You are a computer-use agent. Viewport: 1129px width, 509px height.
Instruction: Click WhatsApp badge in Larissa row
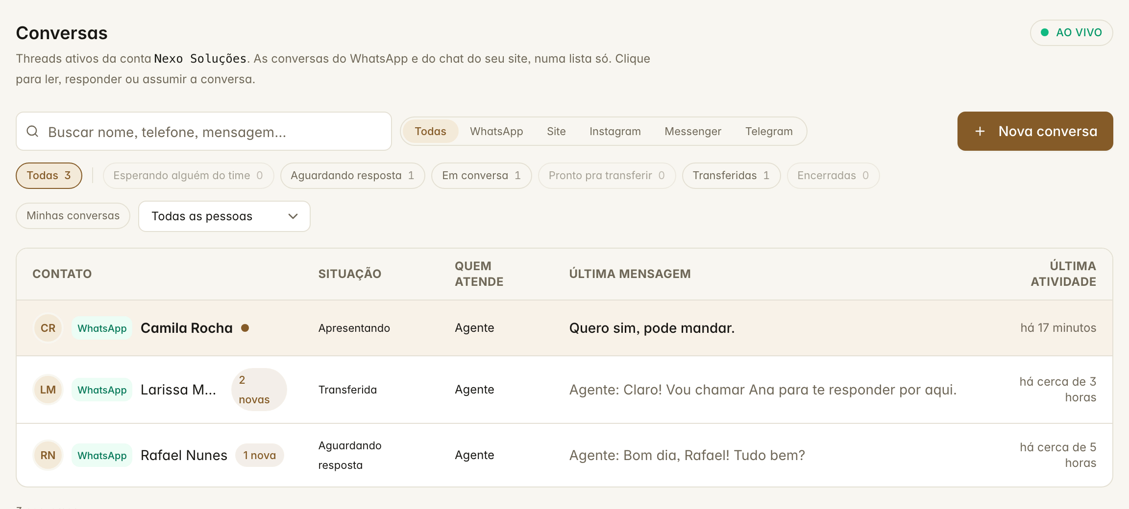coord(102,390)
